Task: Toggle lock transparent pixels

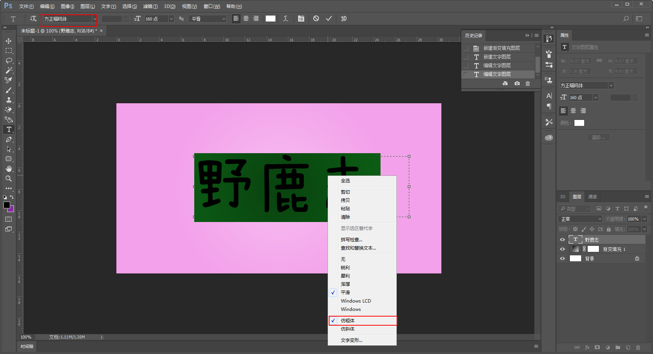Action: [x=575, y=229]
